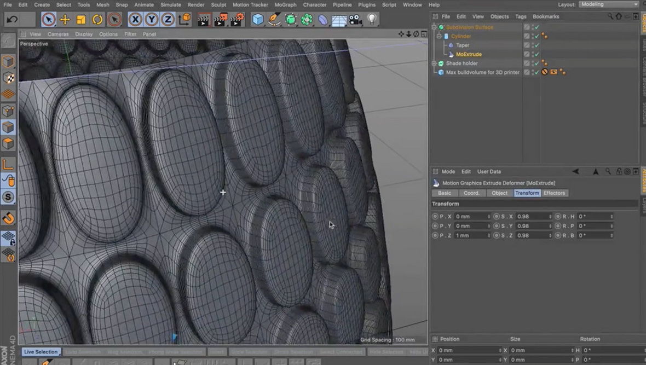Select the Live Selection arrow tool
The image size is (646, 365).
click(48, 19)
